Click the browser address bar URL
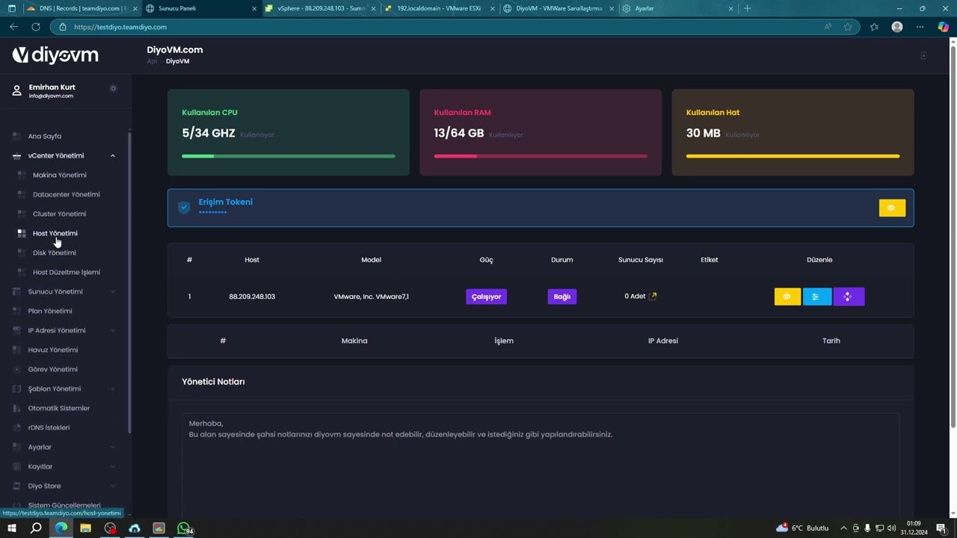The width and height of the screenshot is (957, 538). pyautogui.click(x=120, y=27)
